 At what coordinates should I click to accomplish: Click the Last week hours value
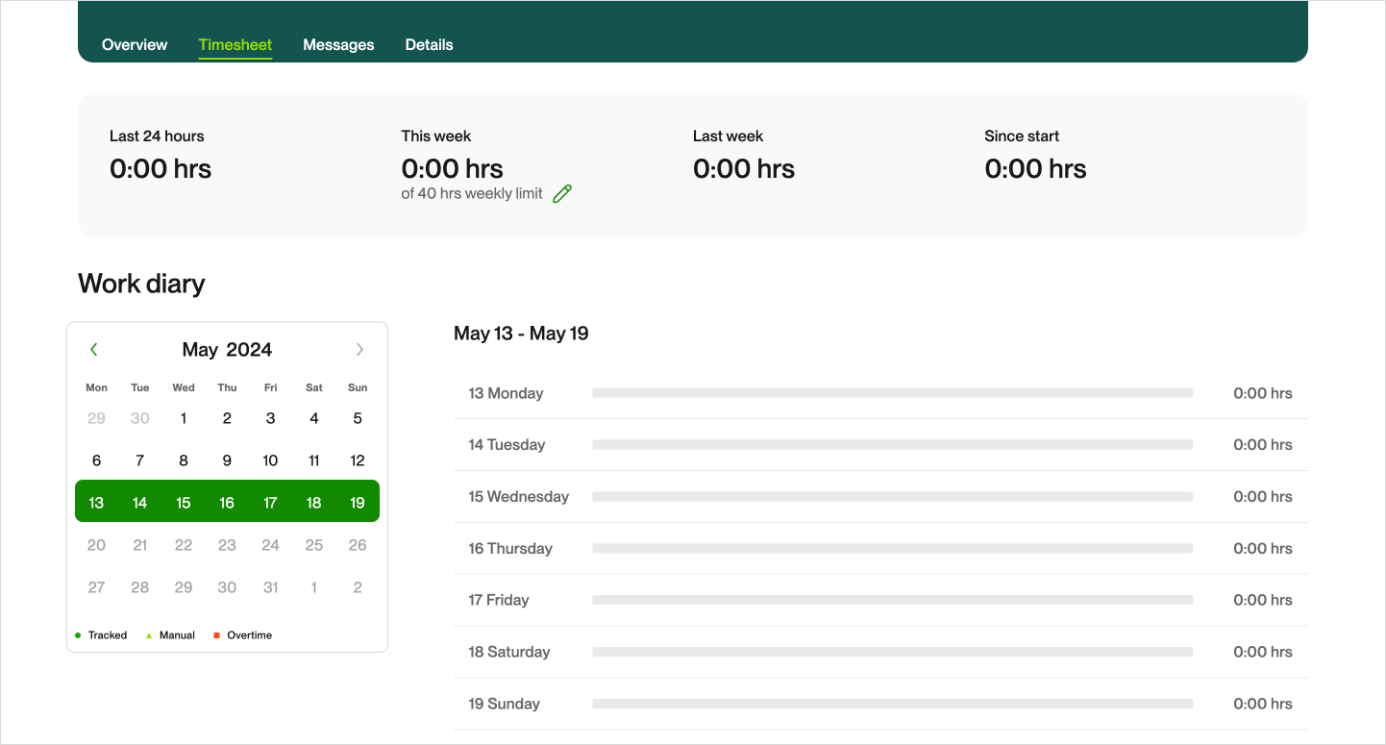coord(744,169)
